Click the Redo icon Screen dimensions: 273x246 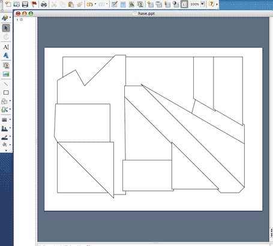pyautogui.click(x=101, y=4)
